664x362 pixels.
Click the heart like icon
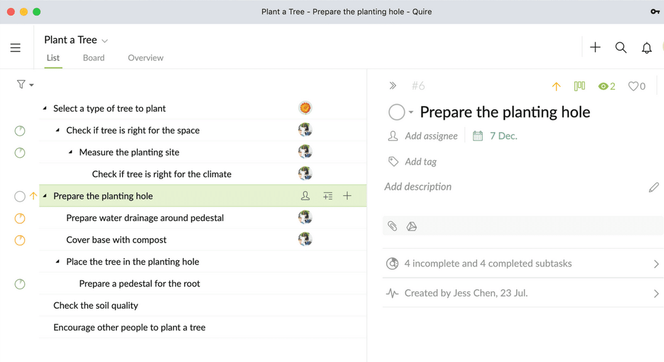[x=633, y=86]
